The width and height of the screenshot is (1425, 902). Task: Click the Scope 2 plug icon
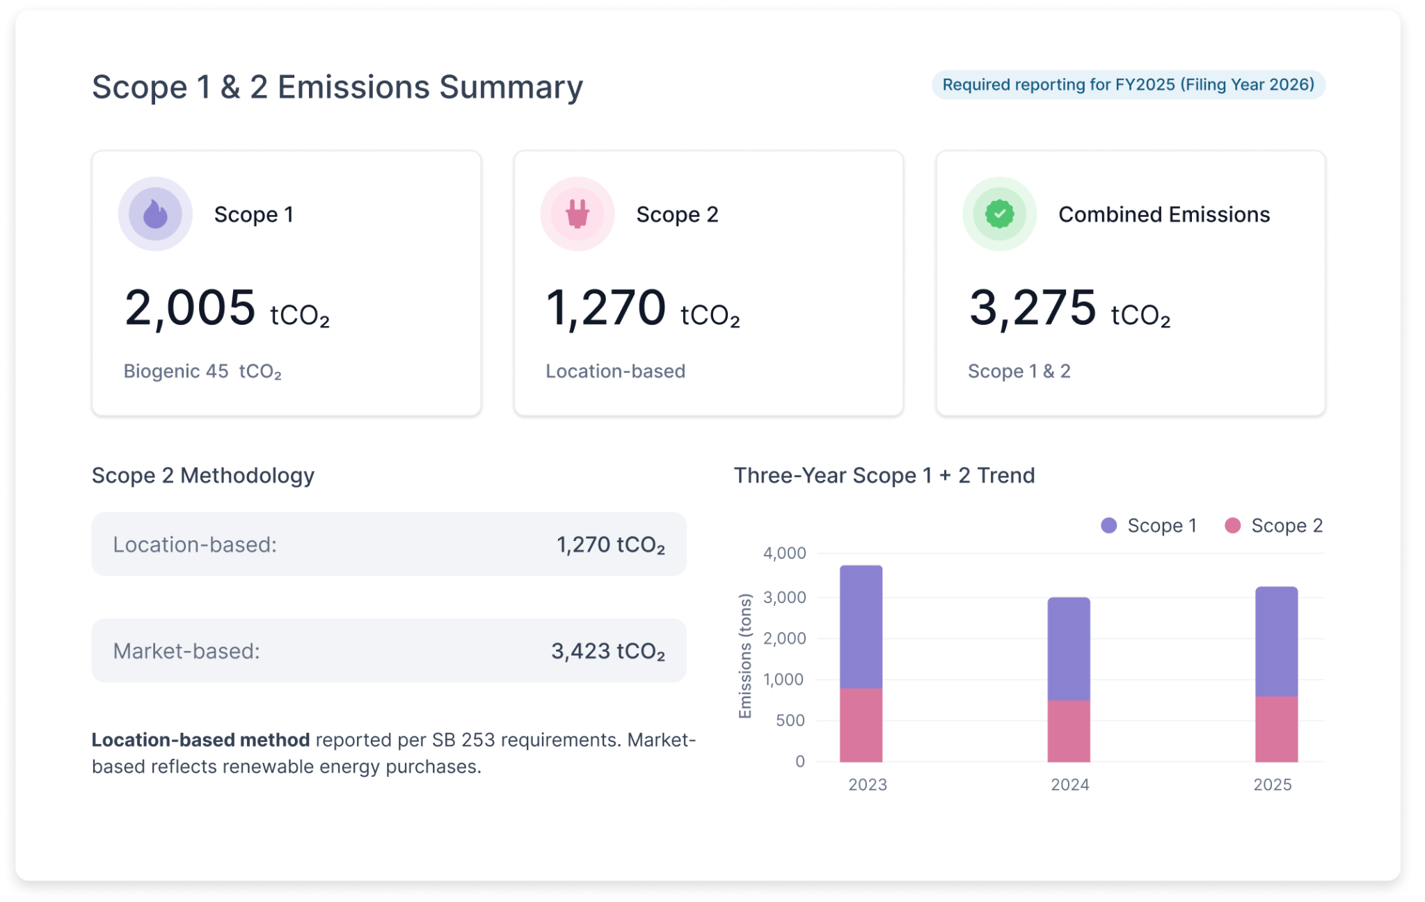[x=578, y=214]
